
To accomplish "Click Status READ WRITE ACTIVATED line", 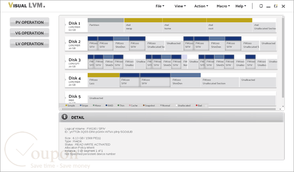I will point(87,145).
